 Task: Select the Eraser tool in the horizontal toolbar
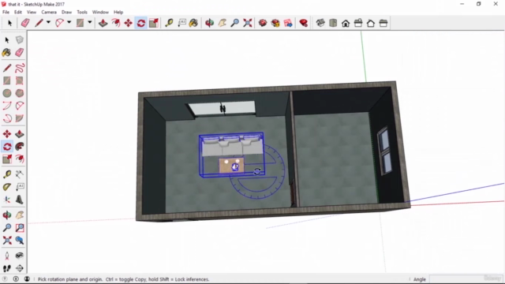point(25,23)
